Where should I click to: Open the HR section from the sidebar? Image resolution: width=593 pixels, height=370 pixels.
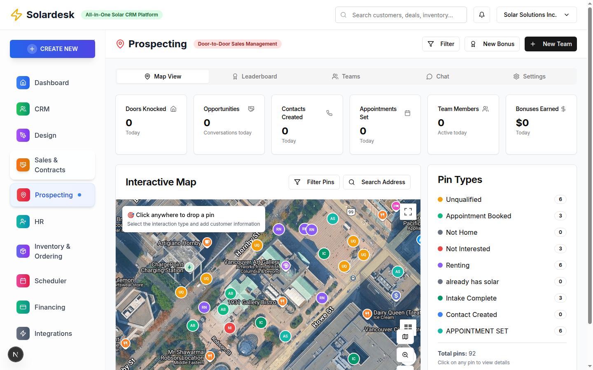[x=39, y=222]
